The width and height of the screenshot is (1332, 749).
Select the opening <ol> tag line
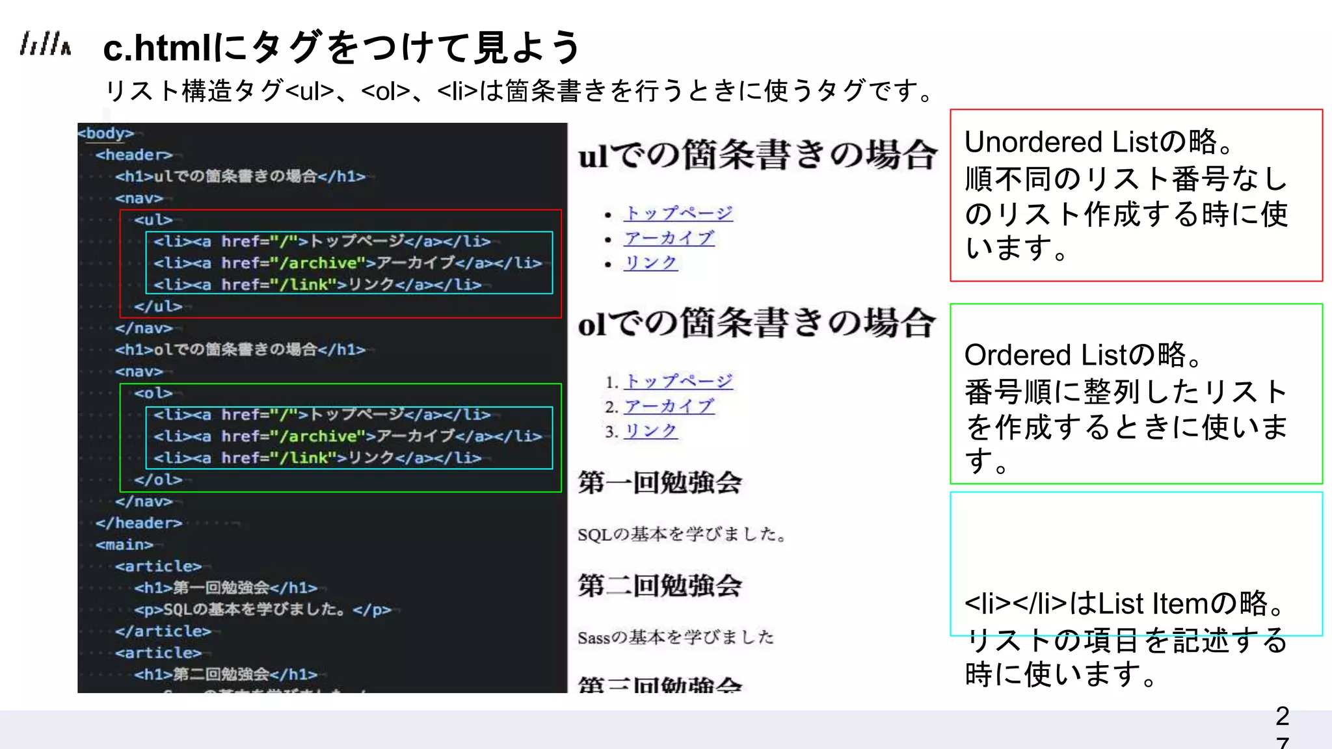(153, 393)
